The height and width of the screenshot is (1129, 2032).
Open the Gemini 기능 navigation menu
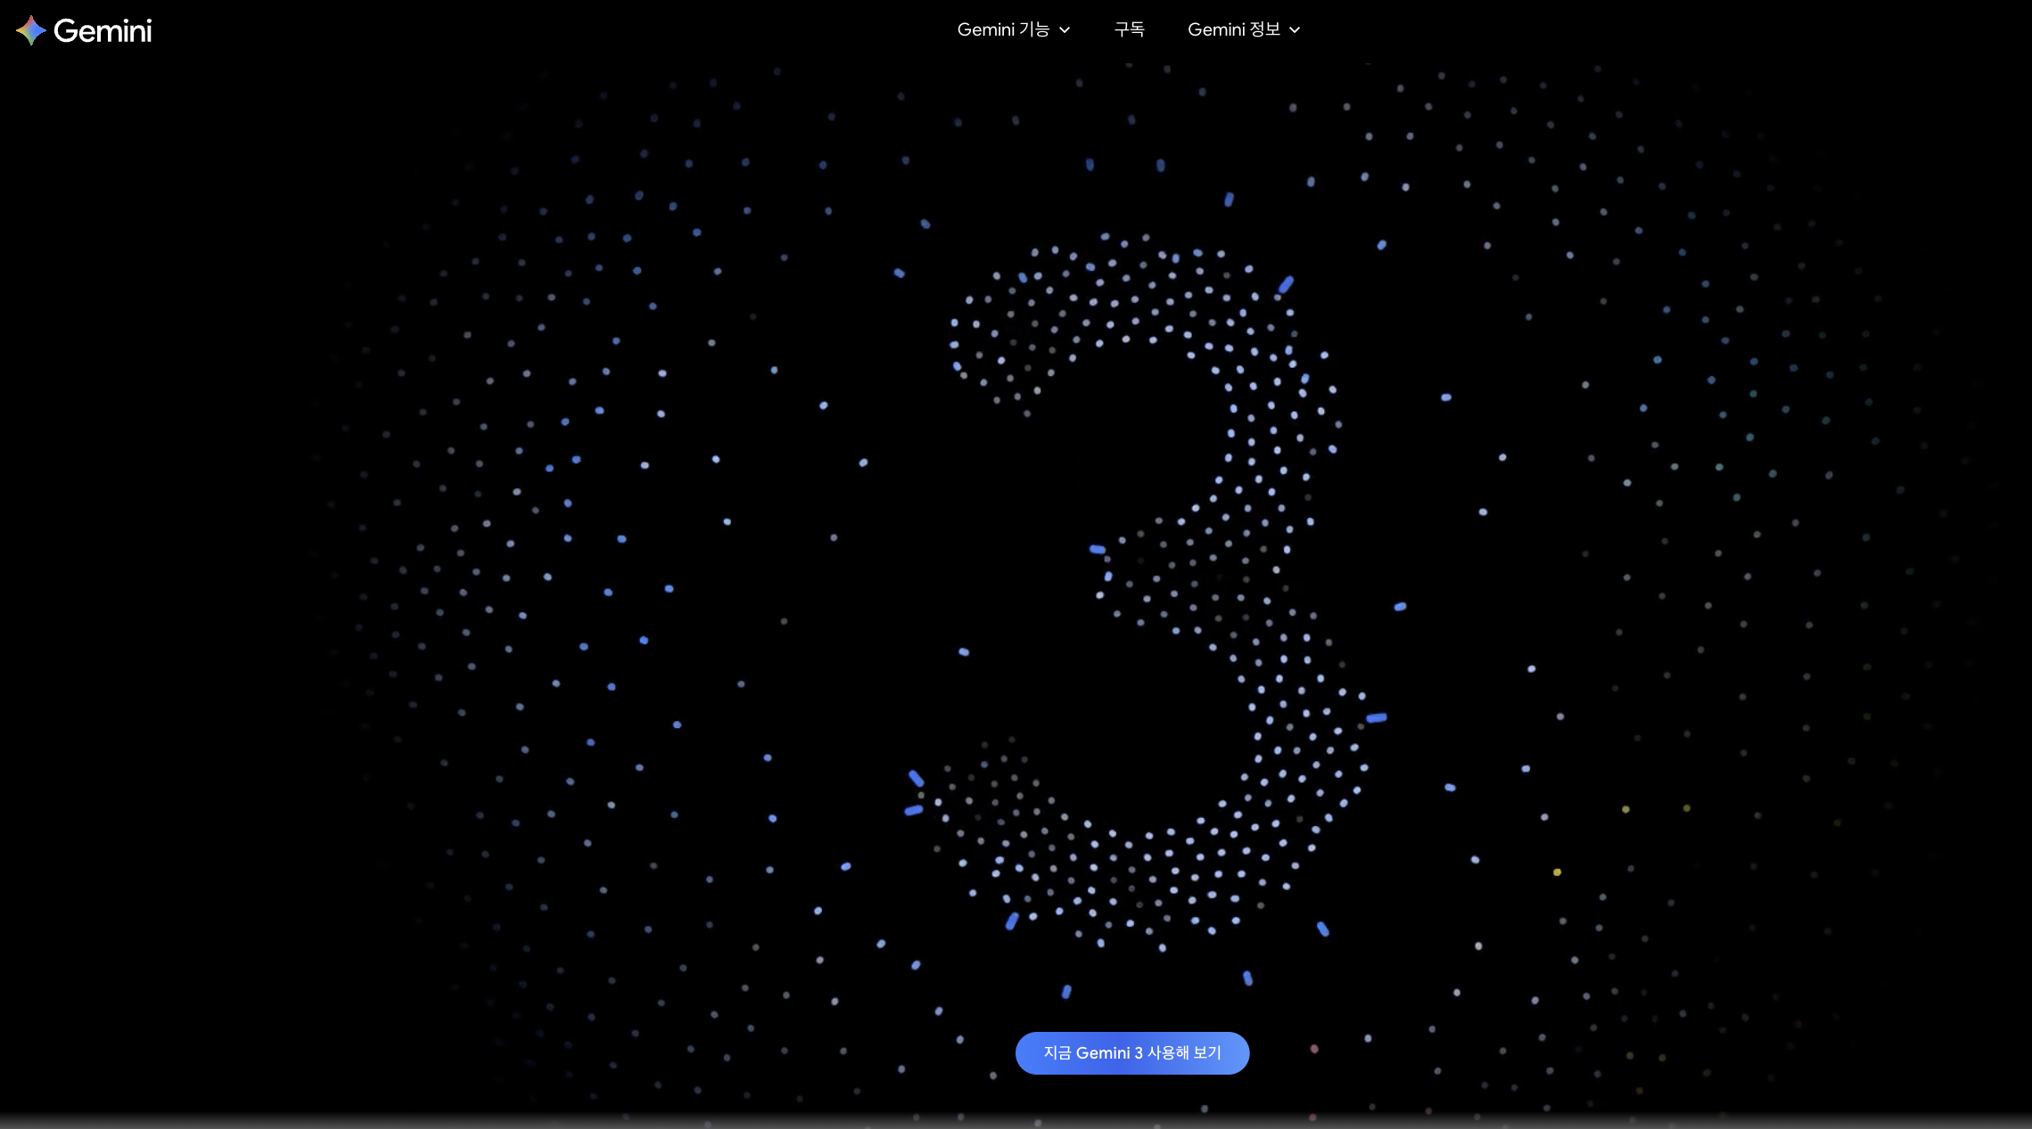point(1003,29)
